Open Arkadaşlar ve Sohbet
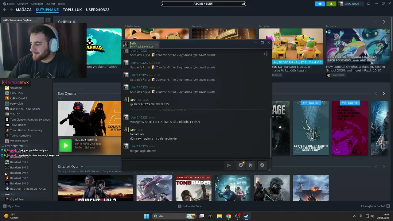393x221 pixels. (373, 206)
